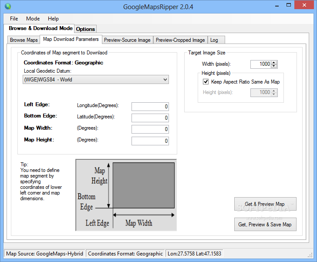This screenshot has height=262, width=317.
Task: Switch to the Options tab
Action: [x=85, y=29]
